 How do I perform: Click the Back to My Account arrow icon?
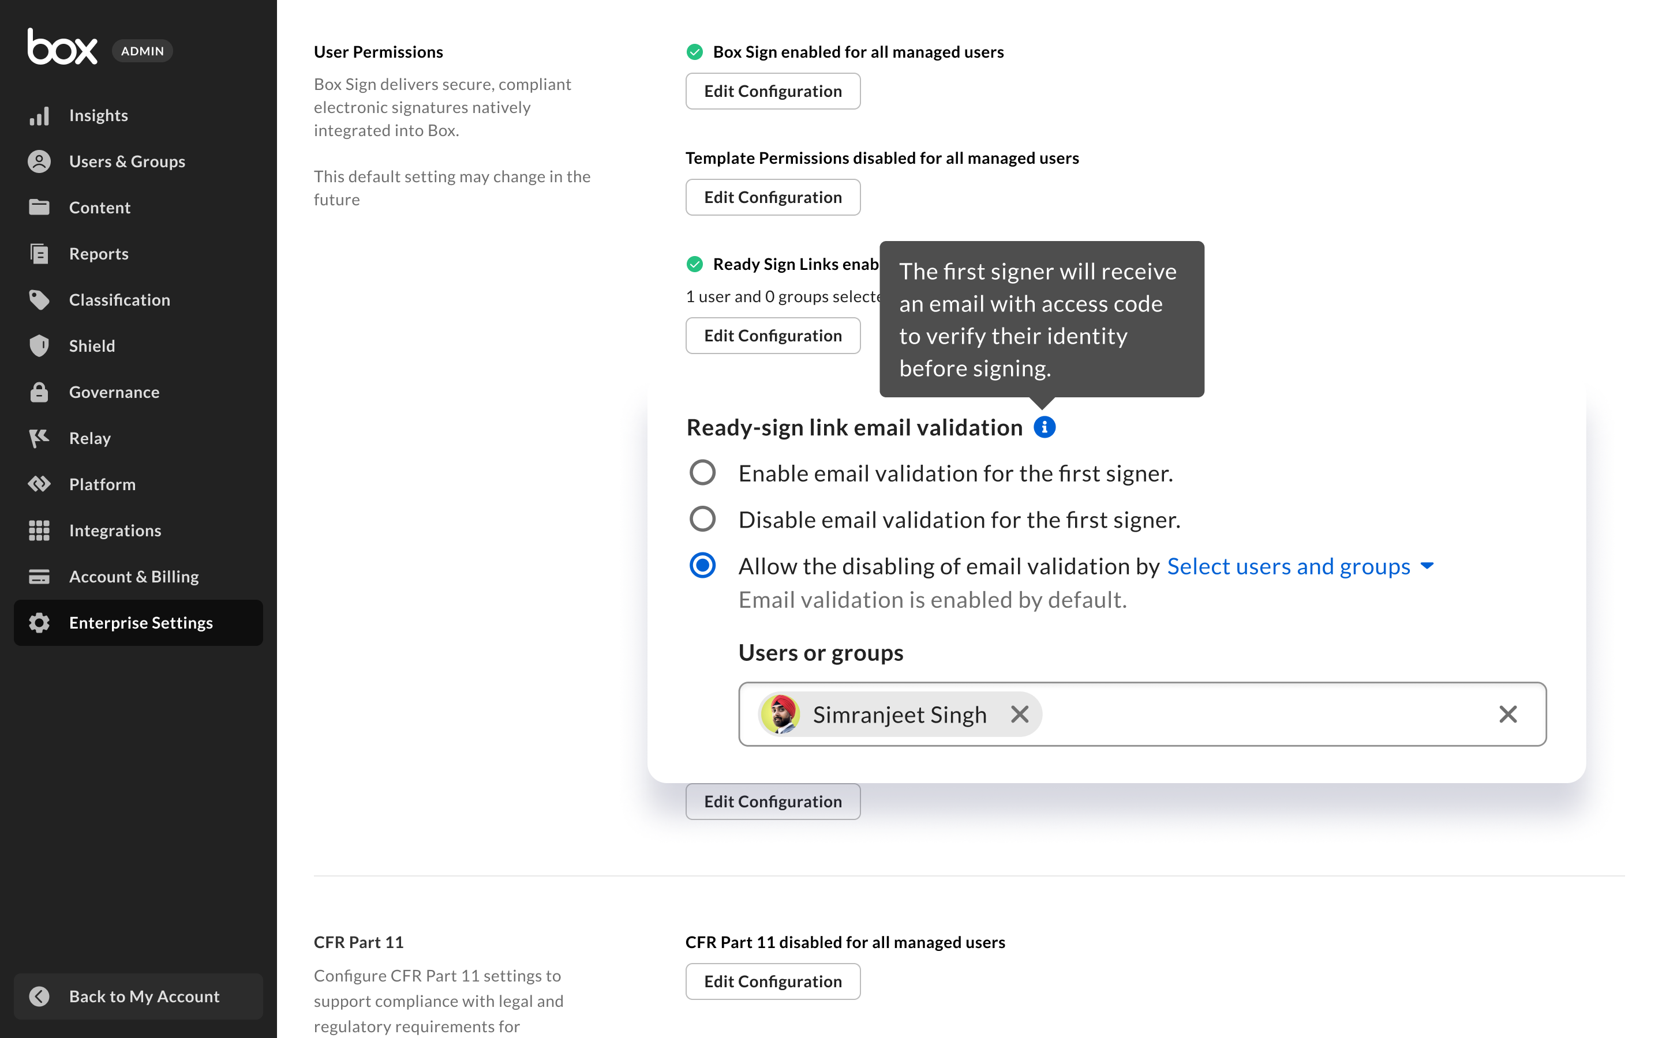tap(39, 996)
